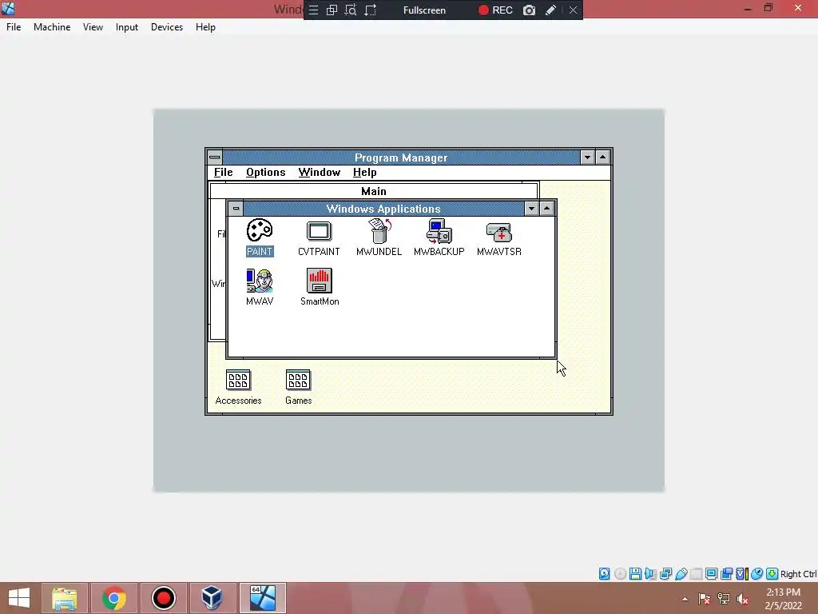Viewport: 818px width, 614px height.
Task: Open the VirtualBox Machine menu
Action: pos(52,27)
